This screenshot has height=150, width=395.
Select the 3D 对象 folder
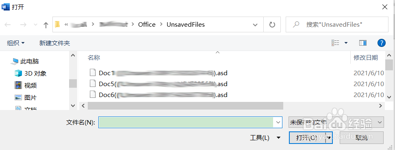click(30, 73)
